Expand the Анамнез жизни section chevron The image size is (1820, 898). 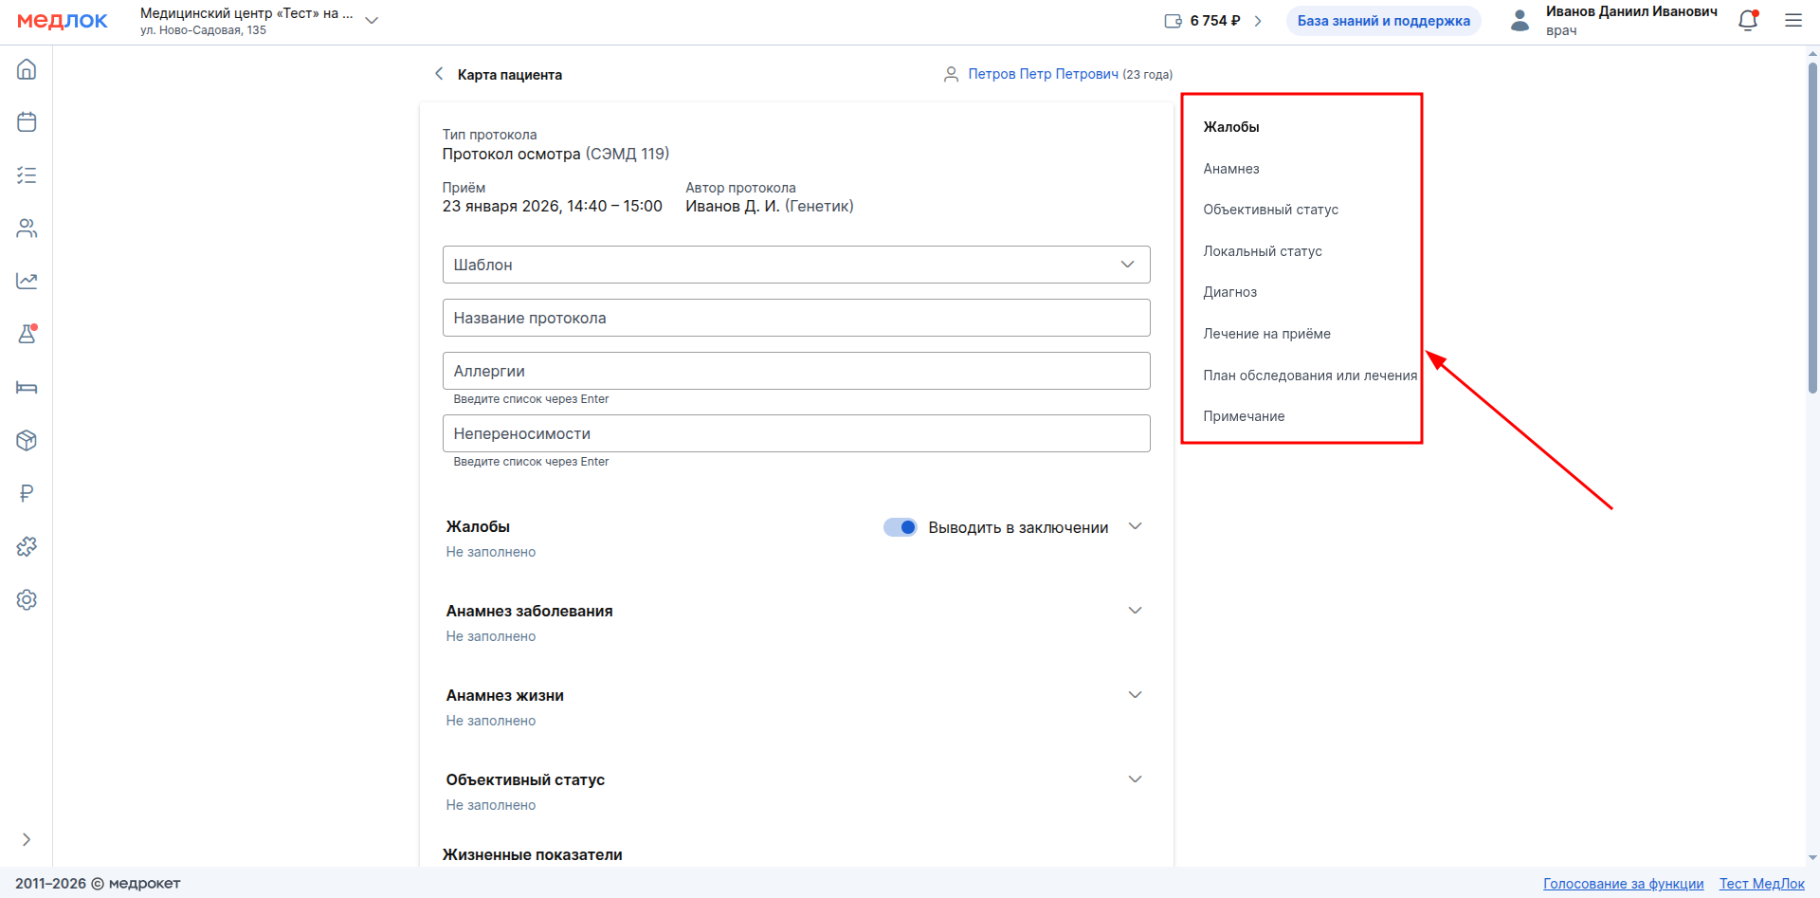(1135, 695)
